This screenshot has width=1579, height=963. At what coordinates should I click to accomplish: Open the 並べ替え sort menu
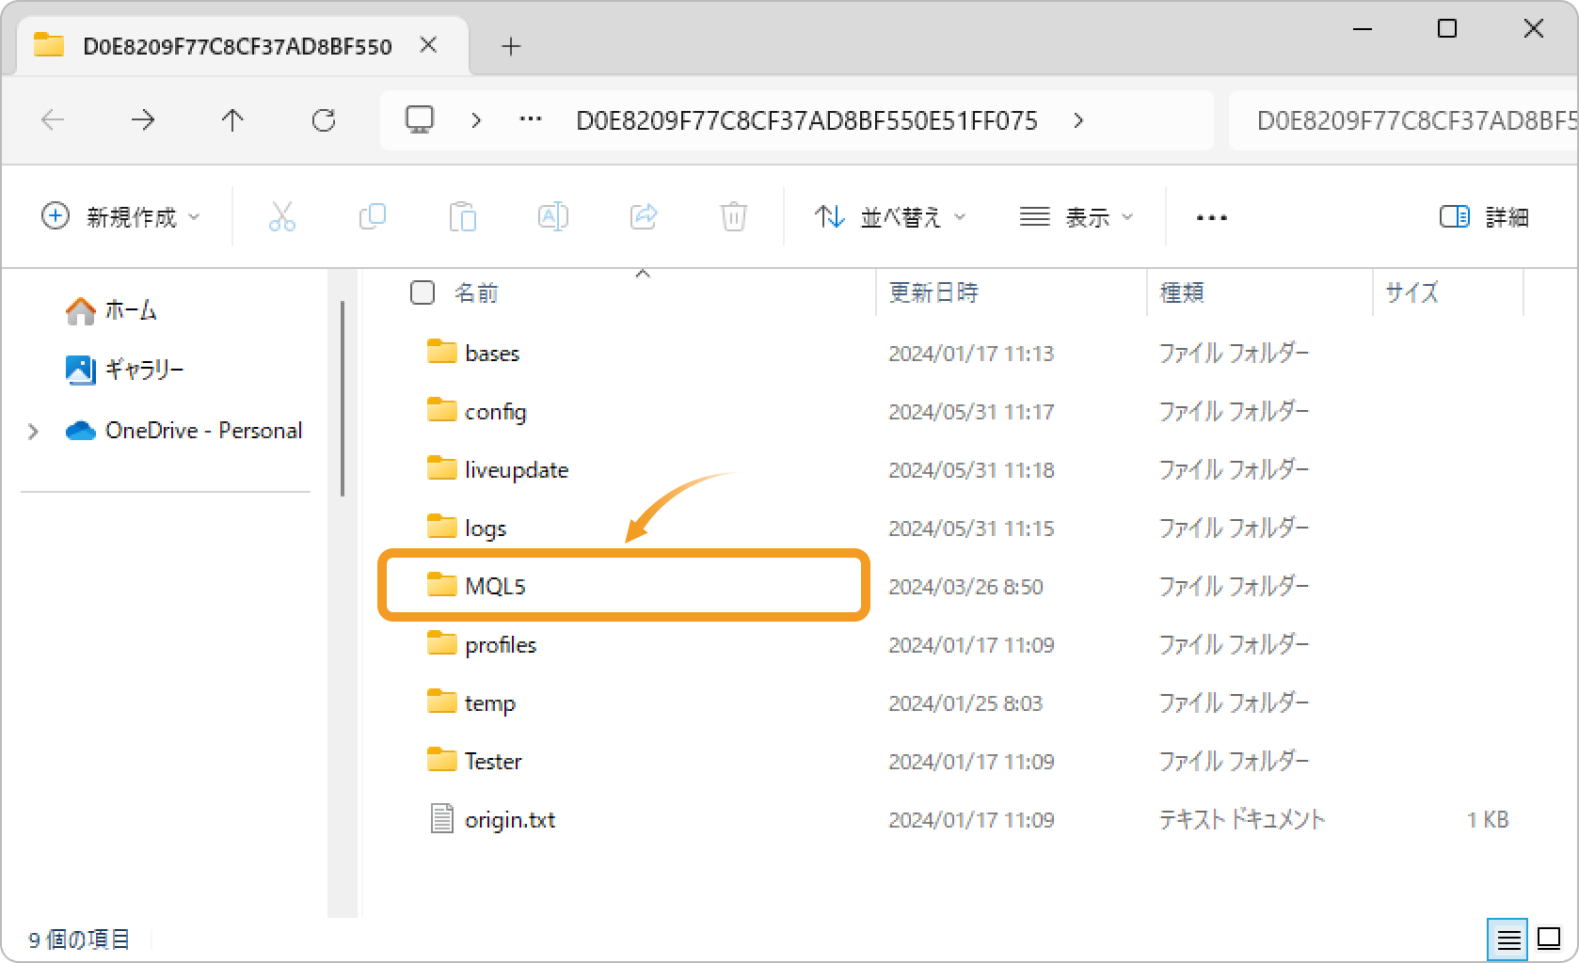click(x=890, y=217)
